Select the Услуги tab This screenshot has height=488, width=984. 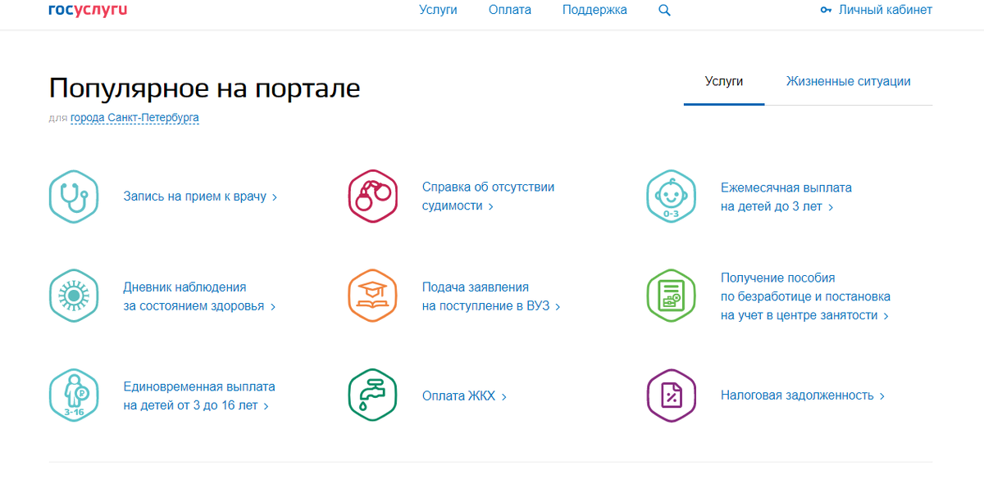723,81
